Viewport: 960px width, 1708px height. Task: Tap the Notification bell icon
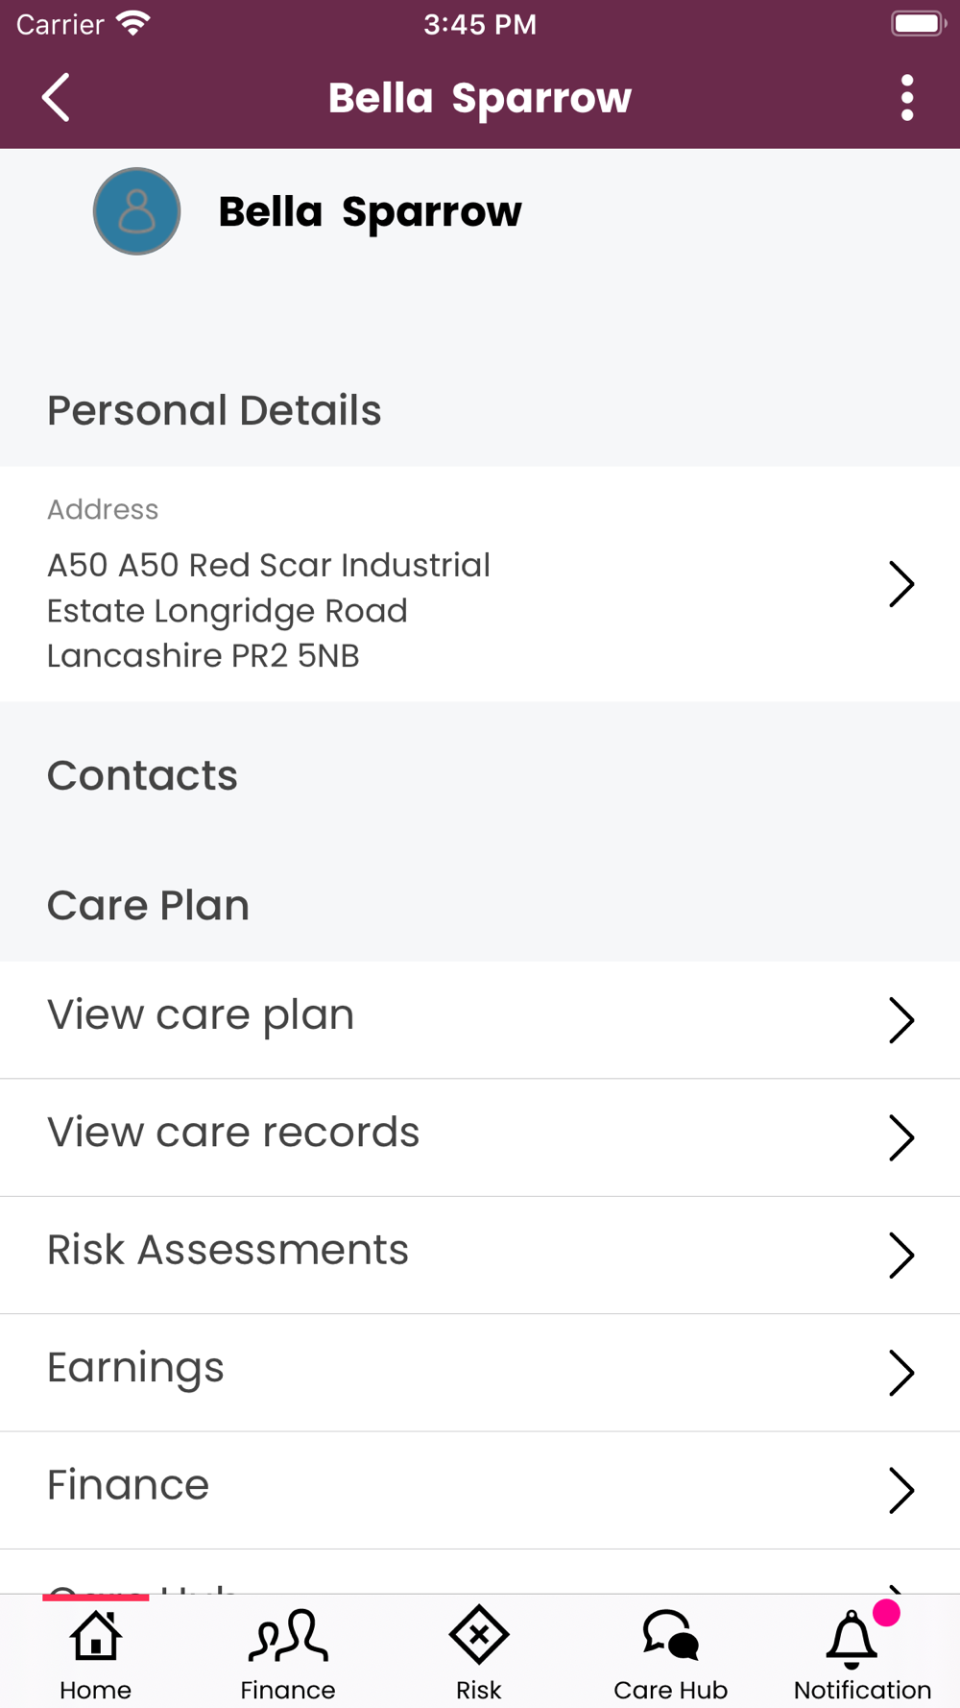852,1637
